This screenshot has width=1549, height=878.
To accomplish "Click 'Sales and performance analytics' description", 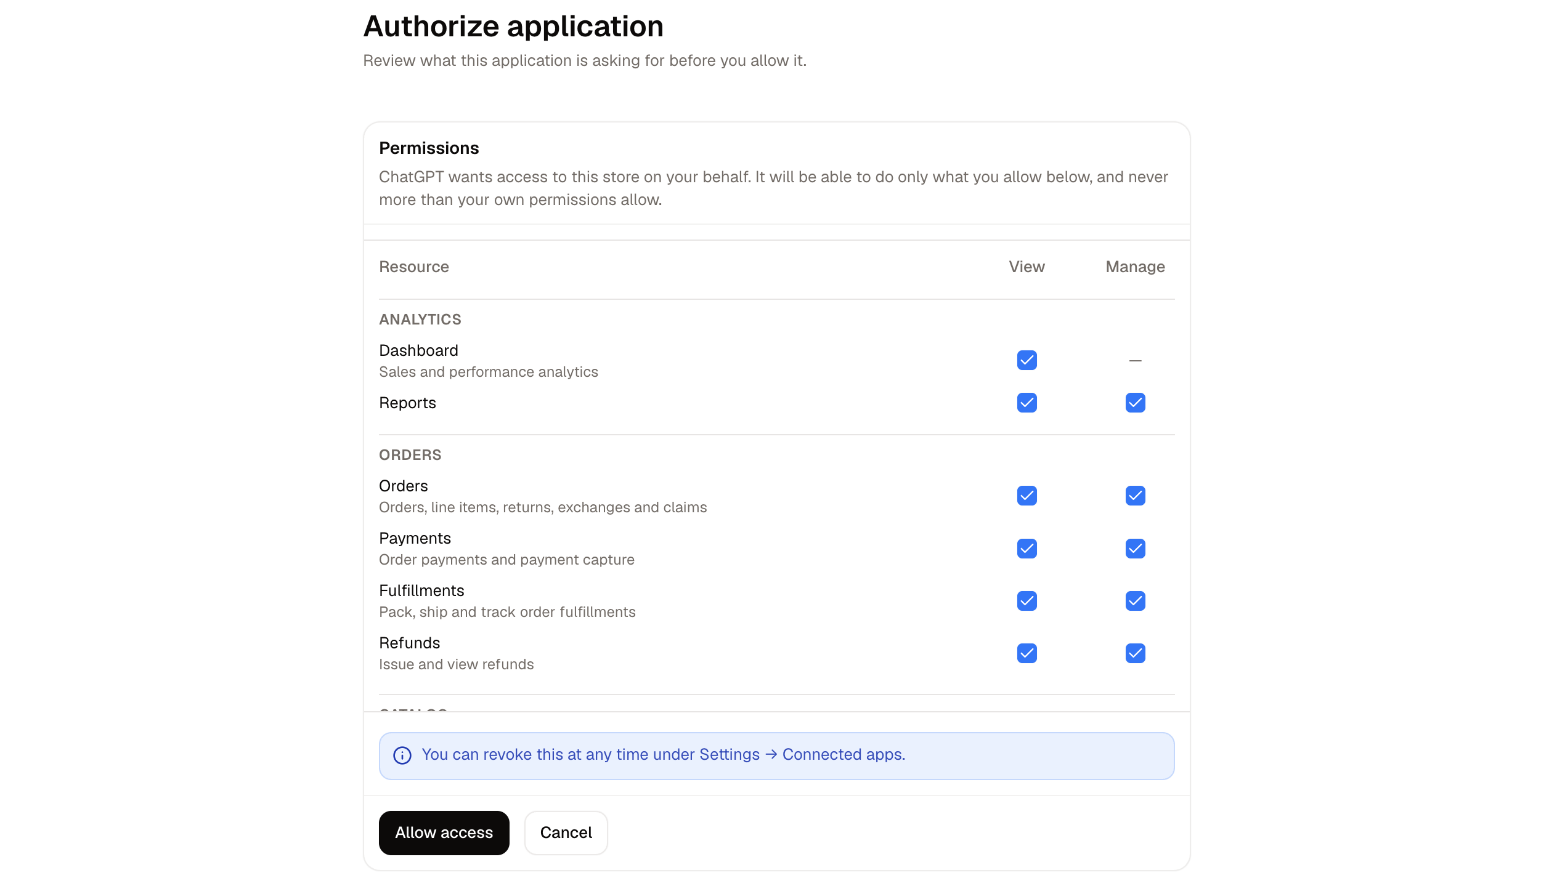I will (x=489, y=372).
